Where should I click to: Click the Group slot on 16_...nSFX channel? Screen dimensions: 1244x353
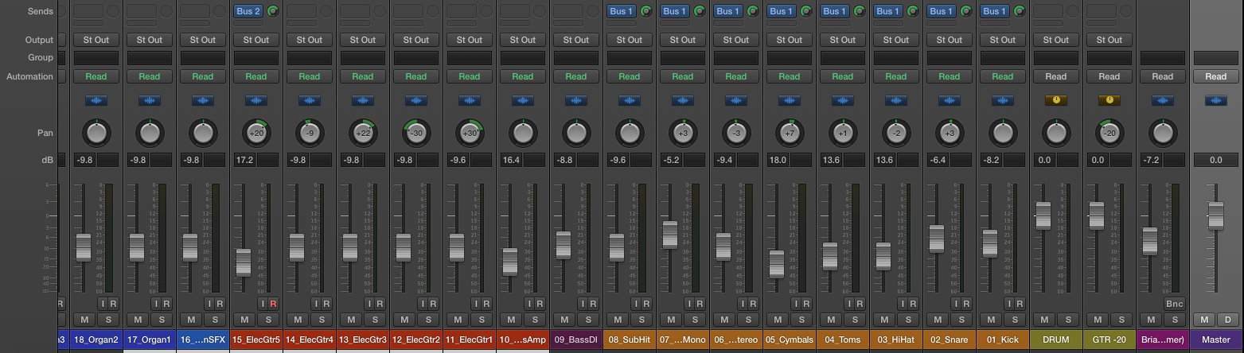point(203,57)
